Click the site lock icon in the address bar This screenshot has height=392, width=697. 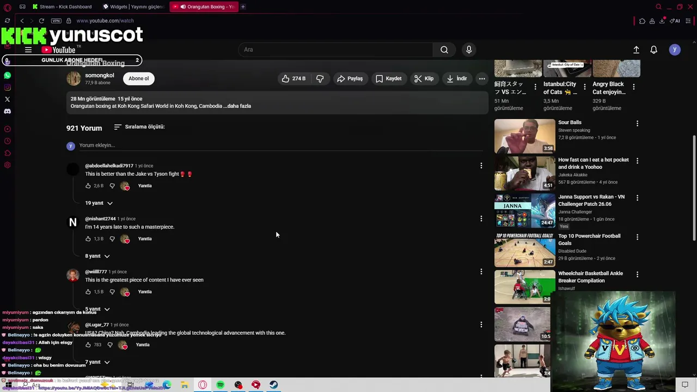coord(69,21)
